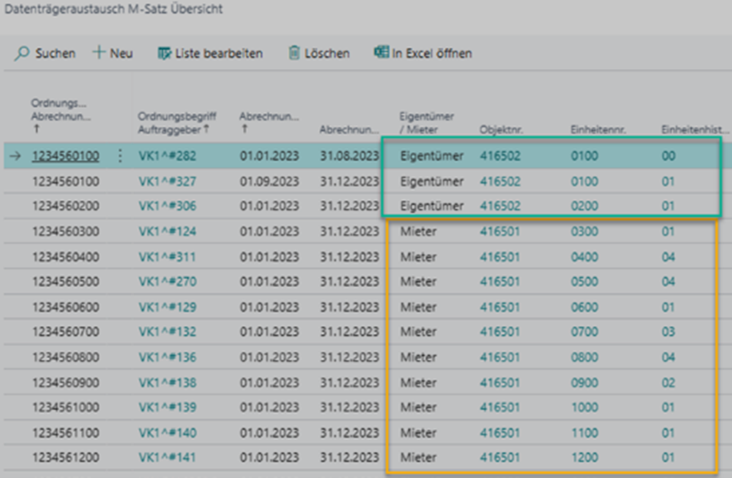The image size is (732, 478).
Task: Click start date 01.09.2023 cell
Action: 269,182
